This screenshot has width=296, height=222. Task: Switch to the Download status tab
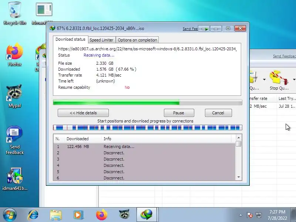point(70,40)
